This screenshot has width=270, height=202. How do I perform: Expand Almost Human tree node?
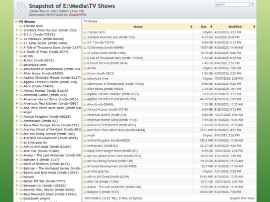pyautogui.click(x=17, y=90)
